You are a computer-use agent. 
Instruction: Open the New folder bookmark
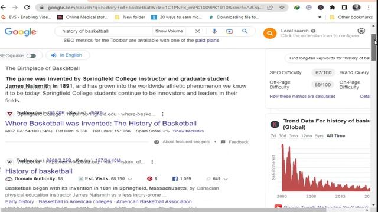coord(130,17)
